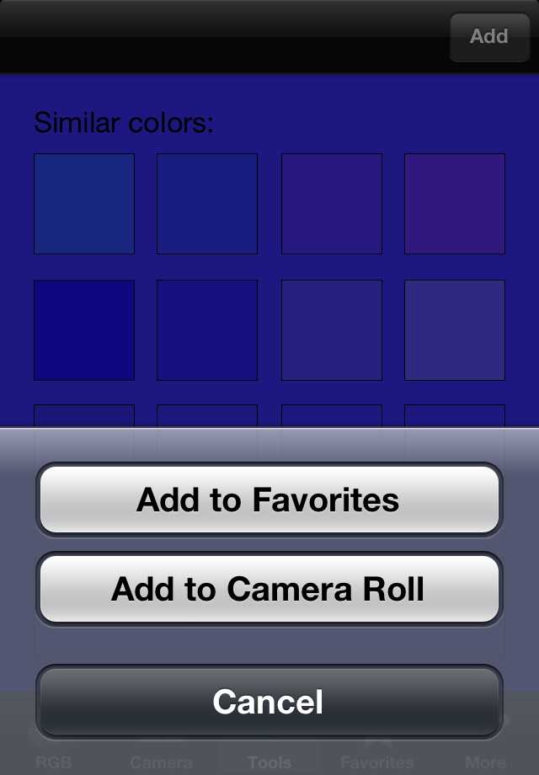
Task: Dismiss the sheet with Cancel
Action: coord(269,702)
